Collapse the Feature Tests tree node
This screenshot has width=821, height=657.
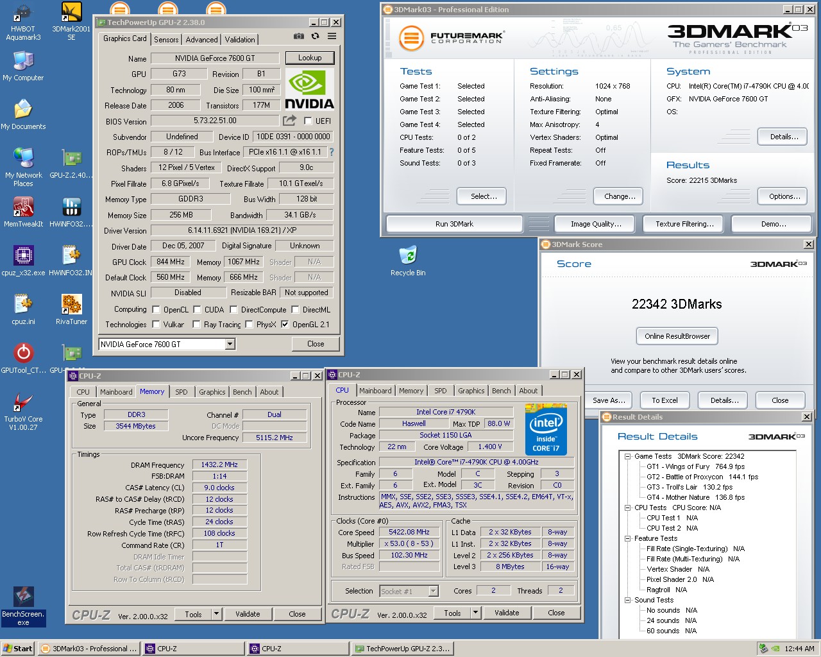pyautogui.click(x=627, y=538)
